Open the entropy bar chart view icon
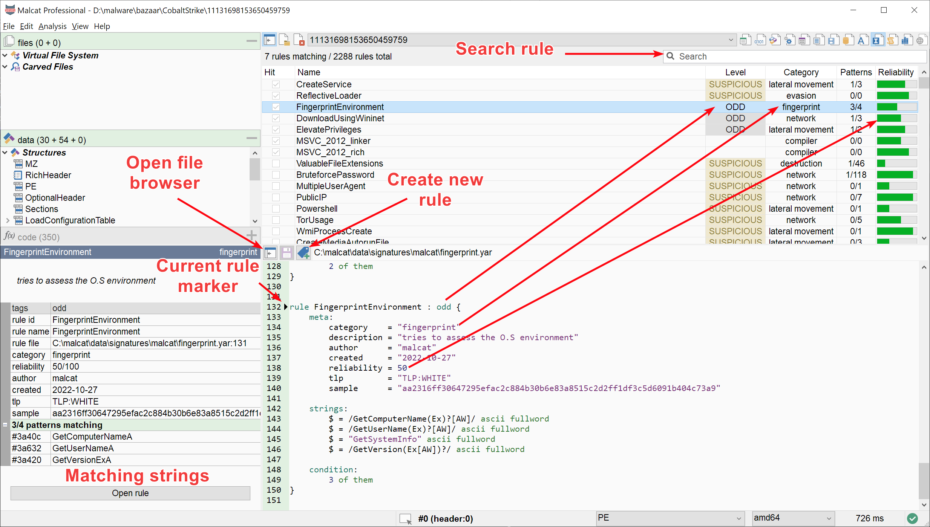This screenshot has width=930, height=527. click(x=907, y=40)
